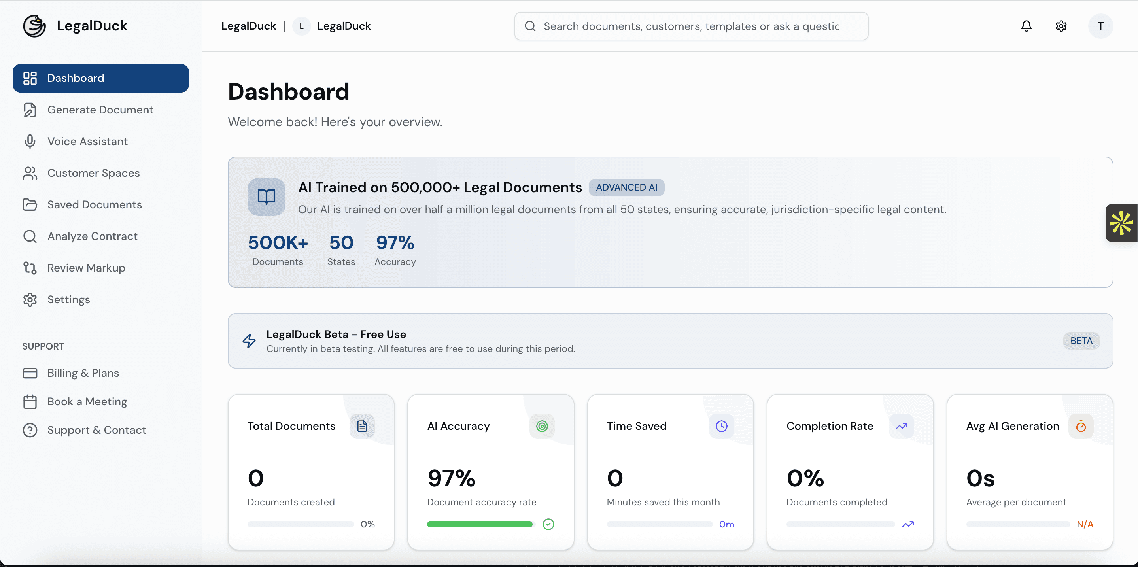1138x567 pixels.
Task: Switch to the Dashboard section
Action: click(x=76, y=78)
